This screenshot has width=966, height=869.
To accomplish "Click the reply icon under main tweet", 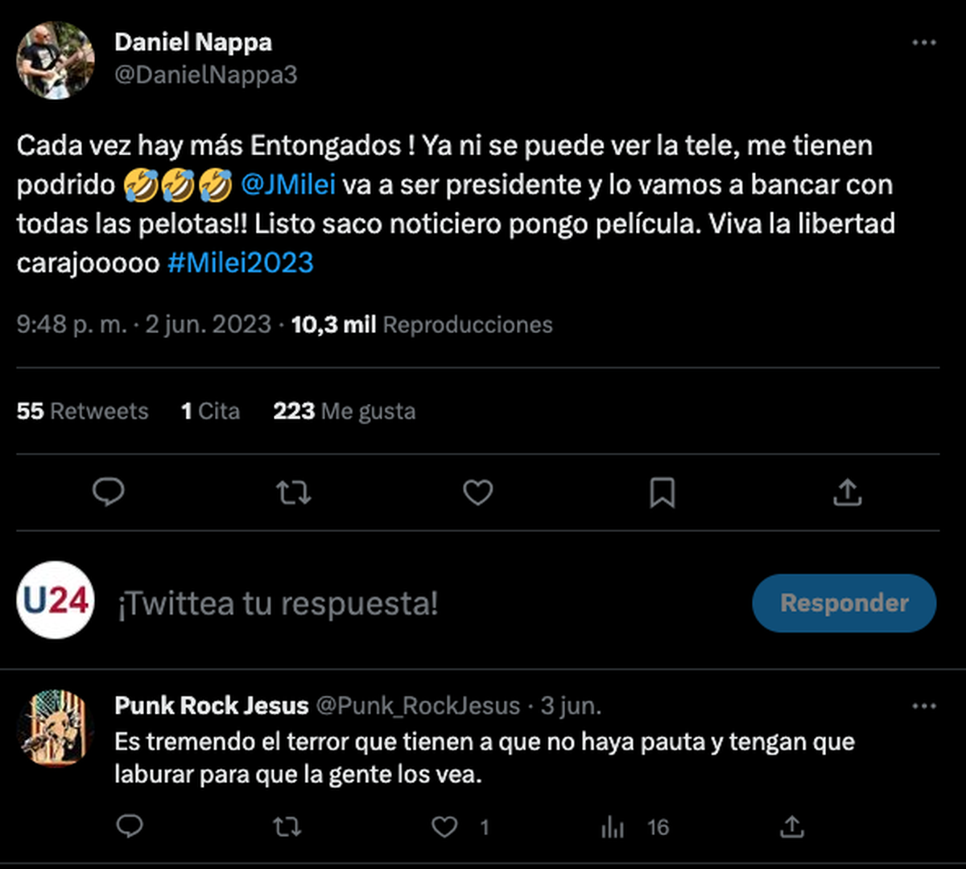I will tap(109, 492).
